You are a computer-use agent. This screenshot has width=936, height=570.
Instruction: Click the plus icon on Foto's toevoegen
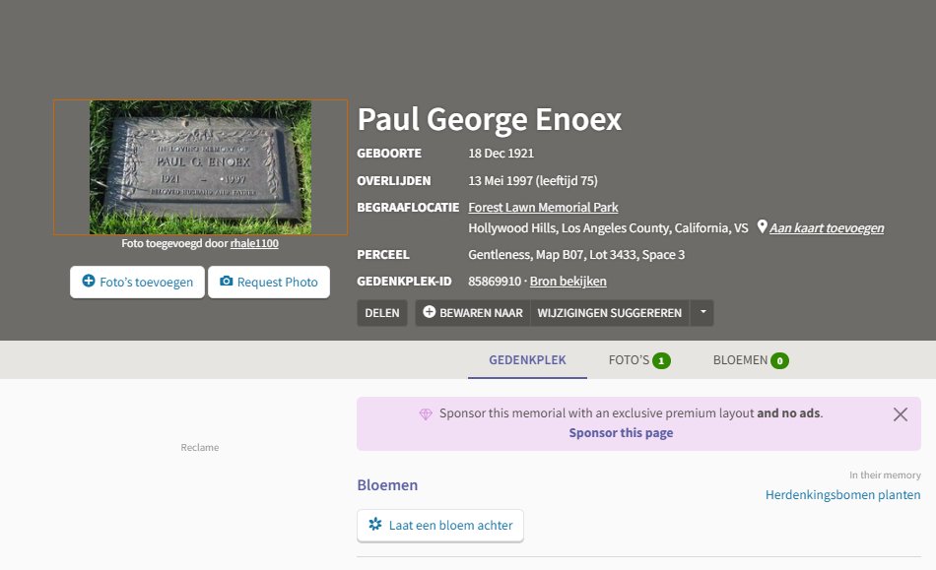click(x=89, y=282)
